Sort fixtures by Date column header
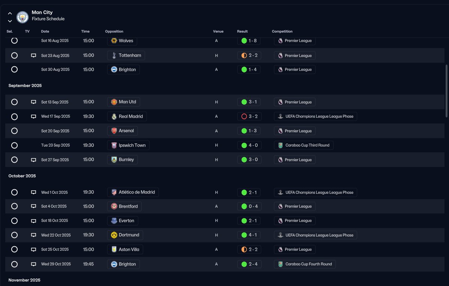Screen dimensions: 449x286 pyautogui.click(x=45, y=31)
